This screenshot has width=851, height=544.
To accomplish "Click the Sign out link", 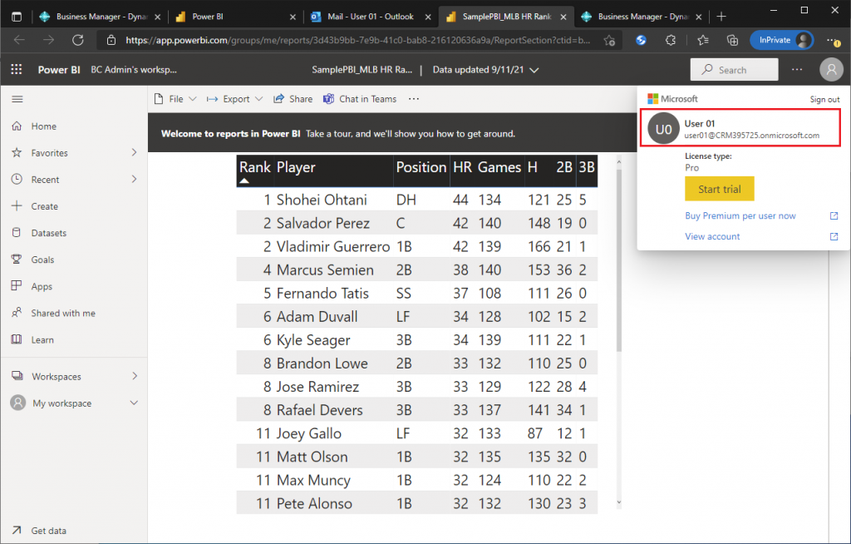I will (x=824, y=100).
